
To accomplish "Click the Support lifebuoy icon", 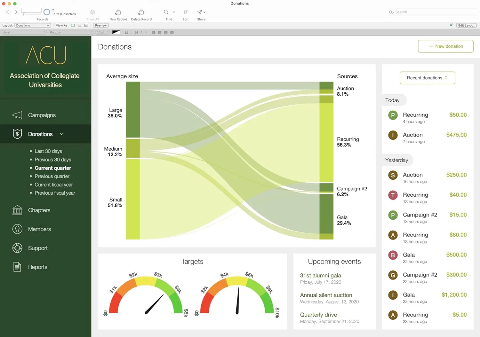I will [x=17, y=248].
